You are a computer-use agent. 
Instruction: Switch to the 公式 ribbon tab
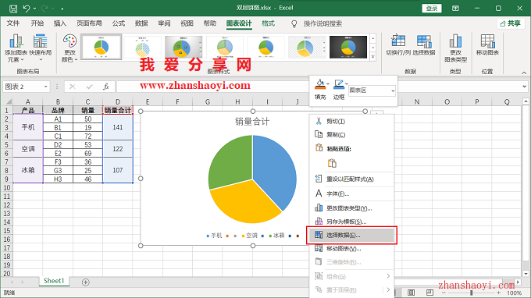[119, 23]
